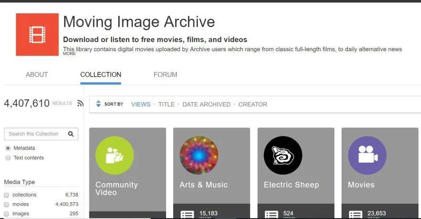Viewport: 421px width, 219px height.
Task: Toggle sort order arrows beside Sort By
Action: click(x=98, y=104)
